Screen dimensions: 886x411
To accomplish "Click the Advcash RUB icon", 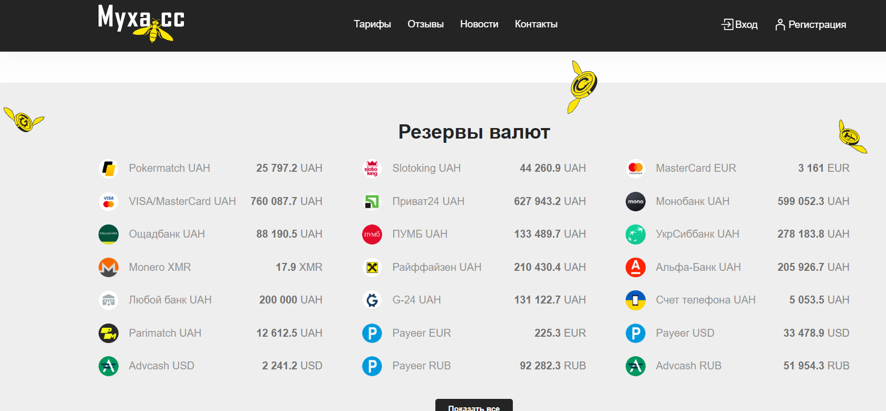I will 636,366.
